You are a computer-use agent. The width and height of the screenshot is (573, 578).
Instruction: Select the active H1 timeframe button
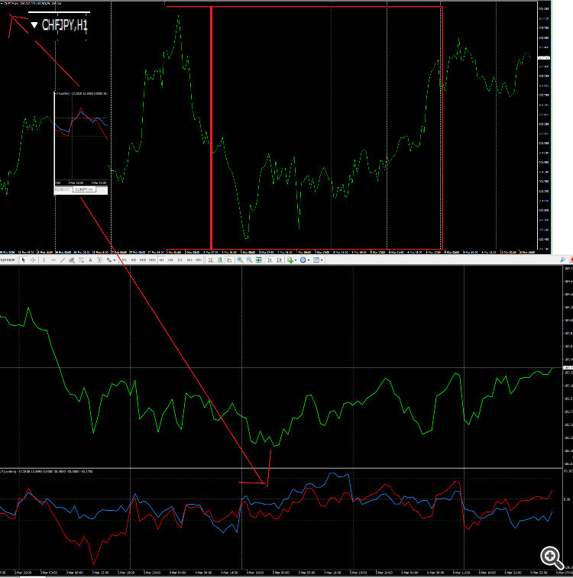pos(161,260)
